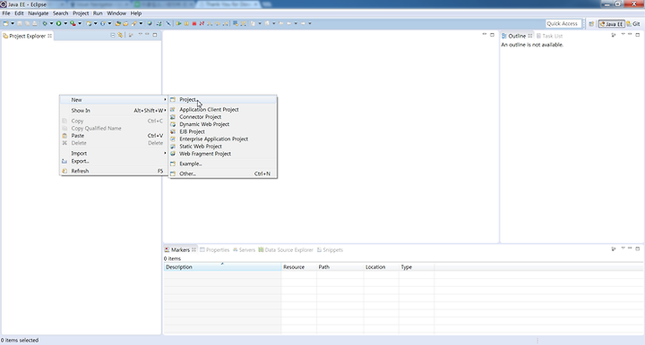
Task: Minimize the Project Explorer panel
Action: point(147,35)
